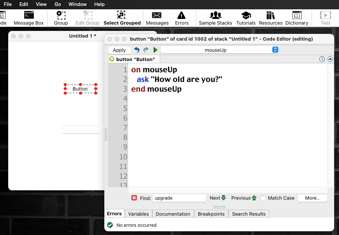Click the Apply button

(x=119, y=50)
